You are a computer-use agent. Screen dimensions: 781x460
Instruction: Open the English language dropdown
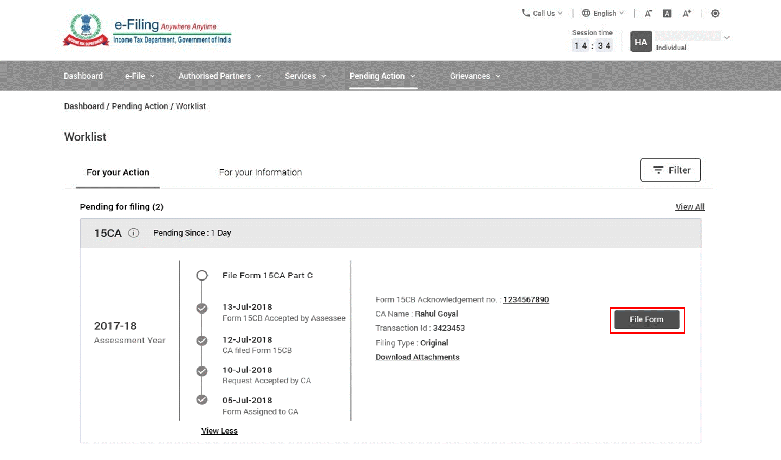click(x=603, y=12)
